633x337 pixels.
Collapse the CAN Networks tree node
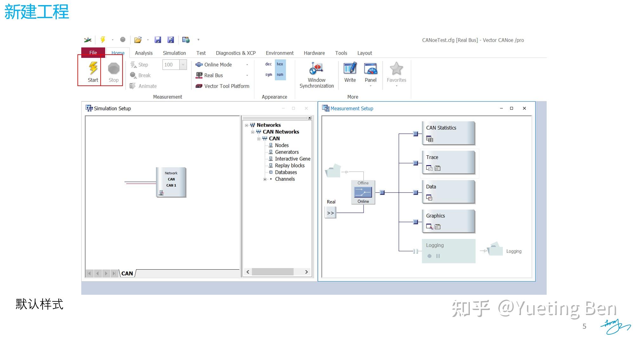click(x=253, y=132)
